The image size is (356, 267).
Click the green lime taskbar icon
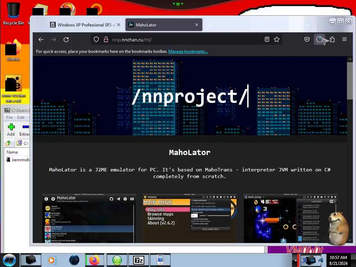117,260
